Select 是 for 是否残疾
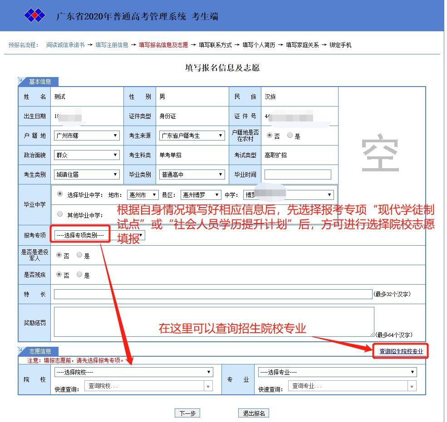The height and width of the screenshot is (422, 447). coord(79,275)
